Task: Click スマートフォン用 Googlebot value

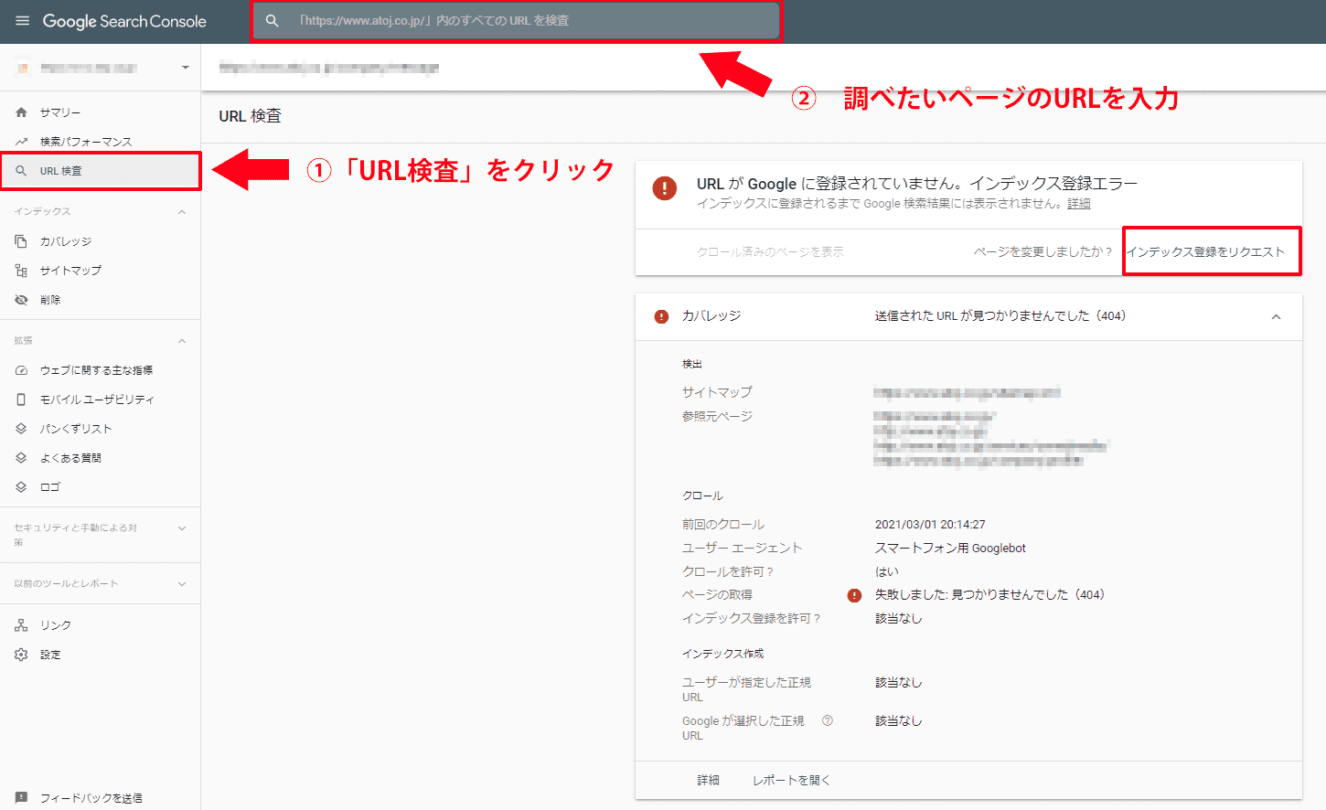Action: [950, 549]
